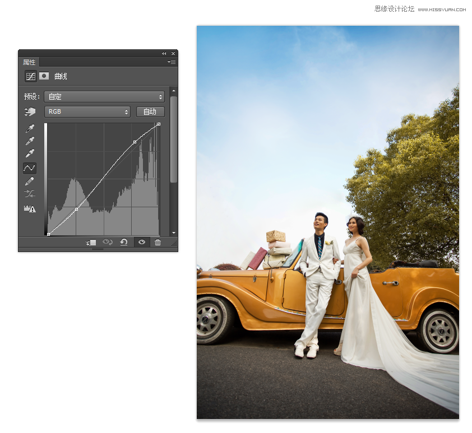Reset curves to defaults
This screenshot has width=472, height=433.
tap(124, 242)
